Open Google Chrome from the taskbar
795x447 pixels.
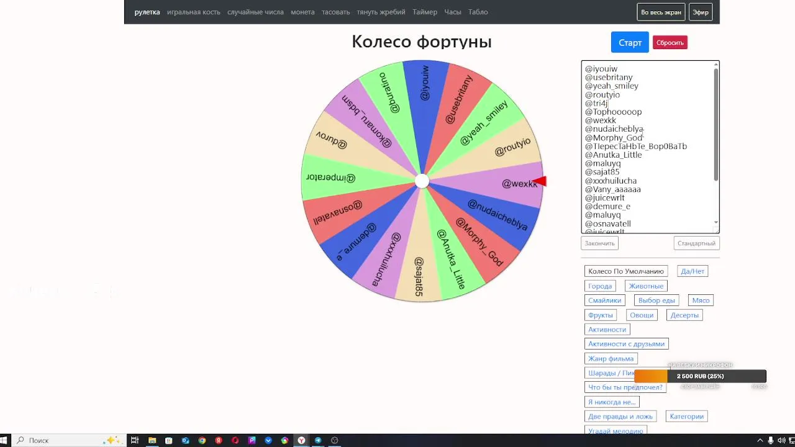tap(202, 440)
